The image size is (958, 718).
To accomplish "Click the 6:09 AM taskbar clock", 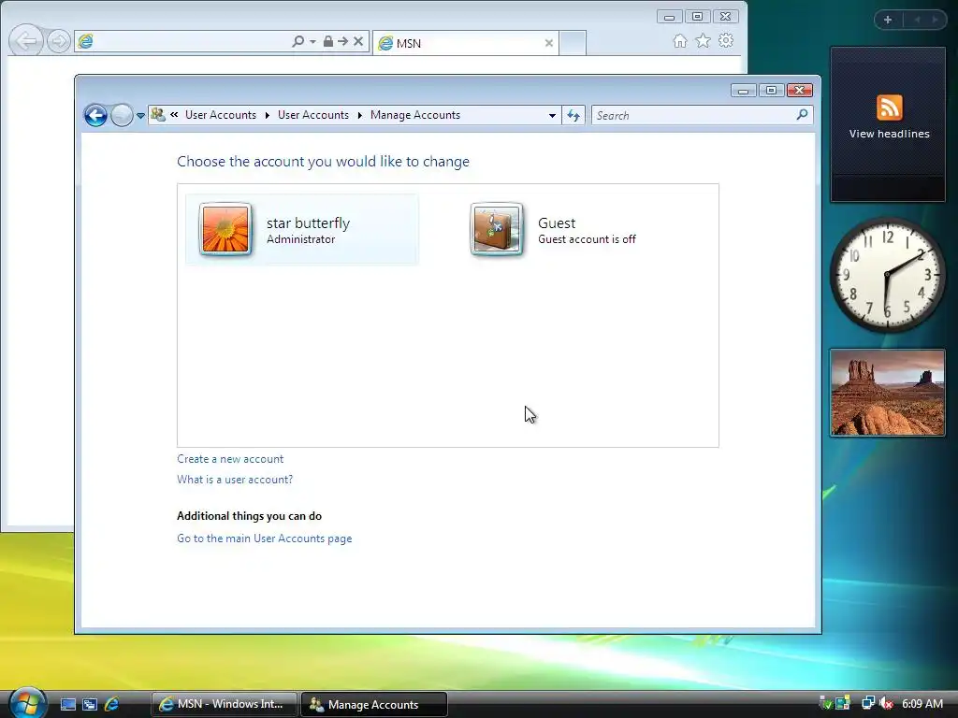I will [922, 703].
